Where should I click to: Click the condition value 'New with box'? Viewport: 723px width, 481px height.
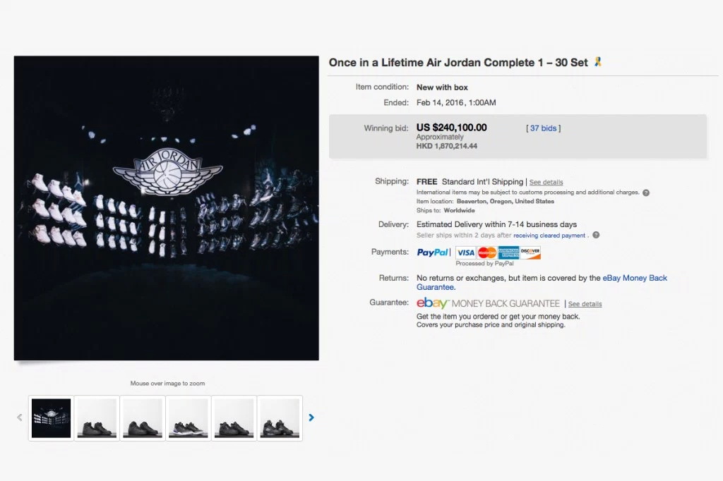[x=442, y=87]
